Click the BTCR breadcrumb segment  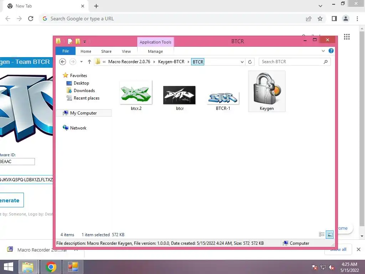[x=197, y=62]
